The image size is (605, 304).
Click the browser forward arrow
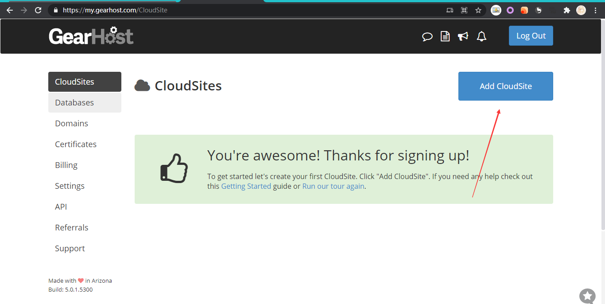pos(24,10)
